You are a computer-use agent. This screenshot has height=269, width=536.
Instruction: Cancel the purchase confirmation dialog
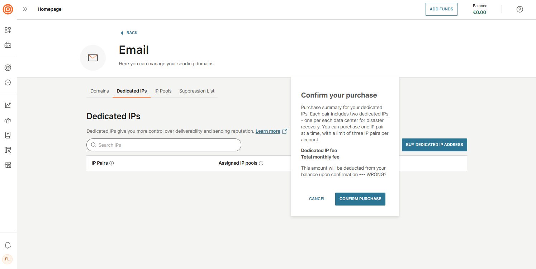tap(317, 199)
